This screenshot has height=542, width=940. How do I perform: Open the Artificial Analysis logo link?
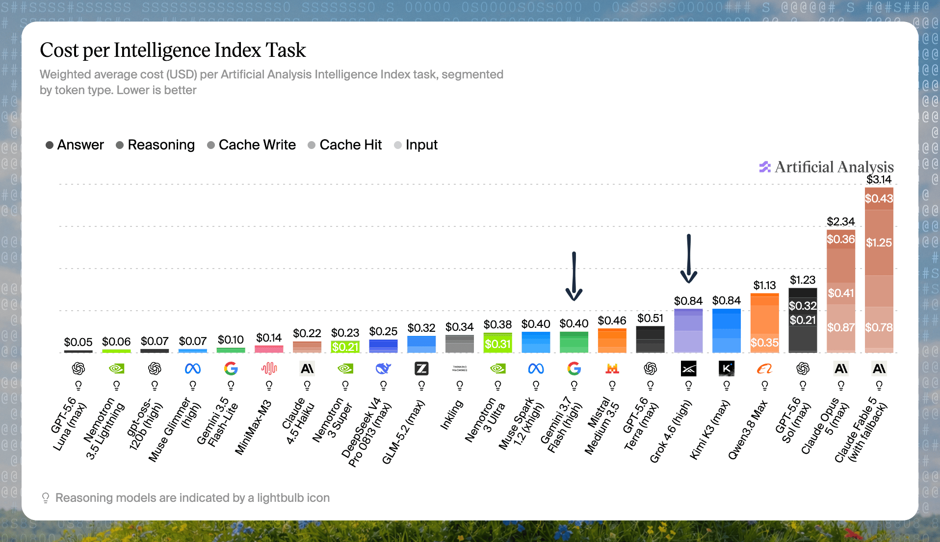827,167
